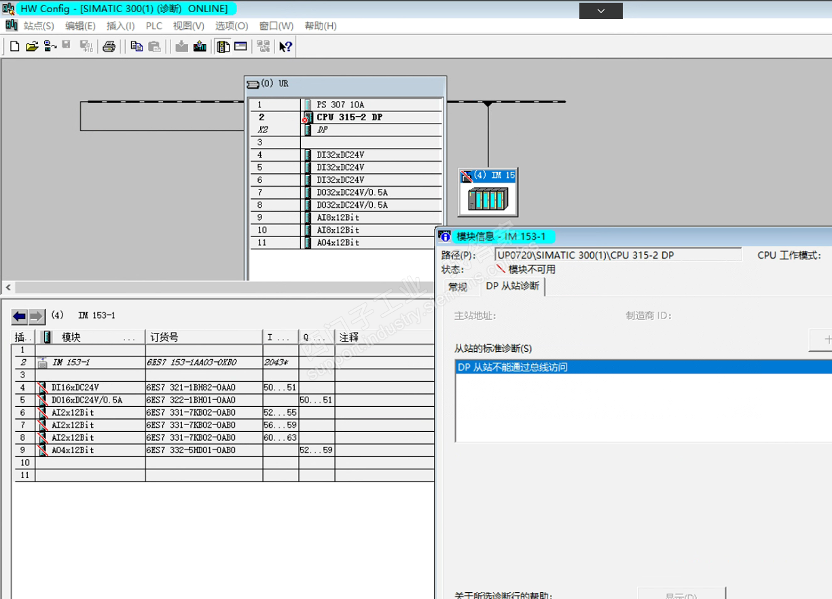This screenshot has width=832, height=599.
Task: Click the 注释 column header
Action: [x=384, y=338]
